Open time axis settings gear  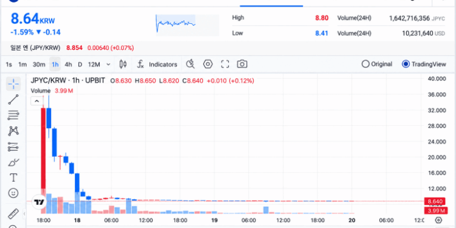(x=439, y=220)
